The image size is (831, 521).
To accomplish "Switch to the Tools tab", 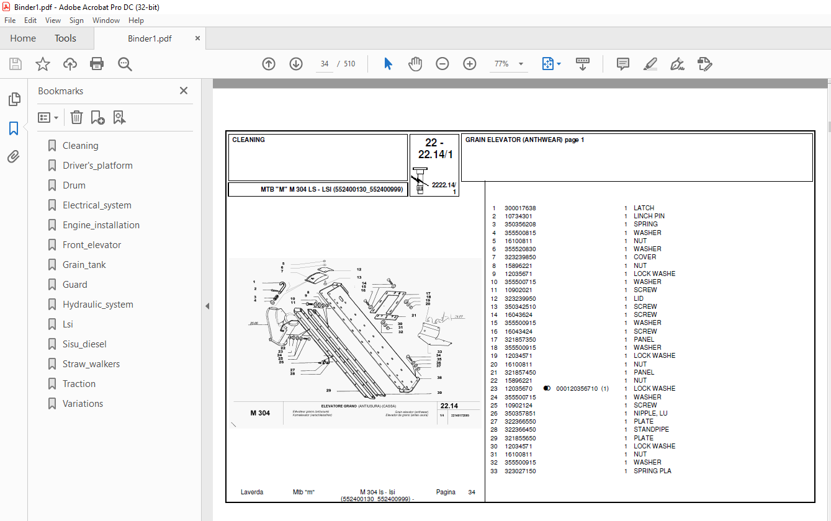I will pyautogui.click(x=65, y=38).
